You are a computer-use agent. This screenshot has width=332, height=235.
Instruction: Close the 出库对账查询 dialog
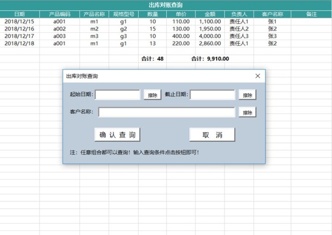tap(258, 76)
